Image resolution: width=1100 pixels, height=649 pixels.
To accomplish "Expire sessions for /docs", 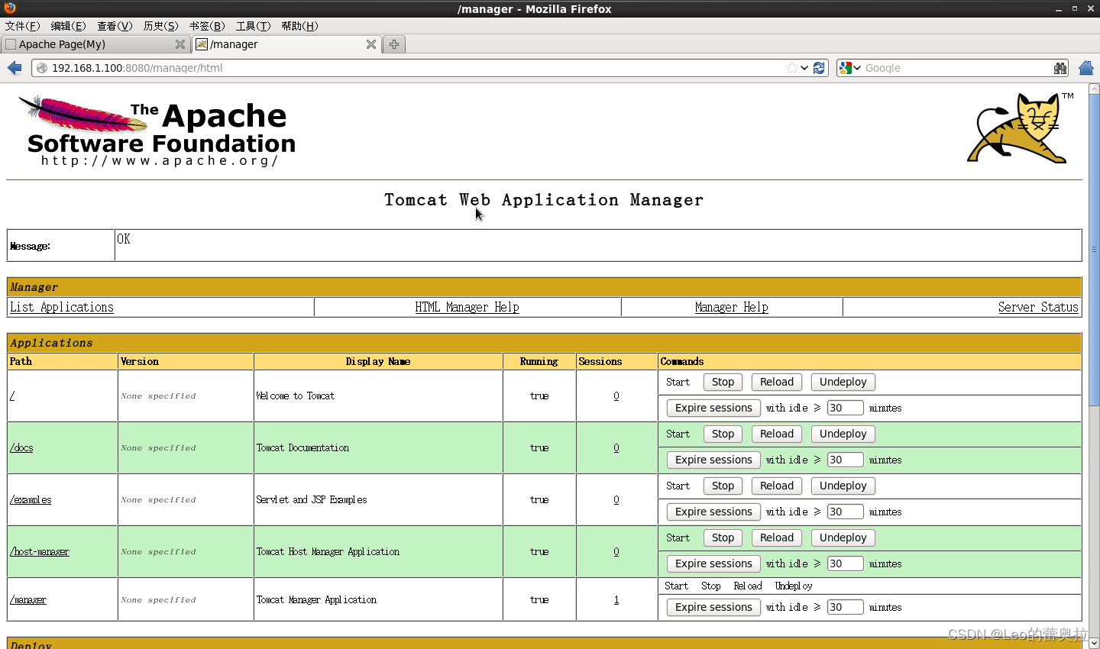I will [713, 460].
